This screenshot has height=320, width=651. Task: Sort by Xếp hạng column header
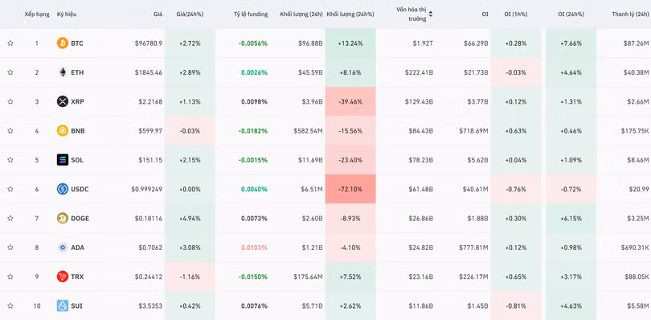click(37, 14)
